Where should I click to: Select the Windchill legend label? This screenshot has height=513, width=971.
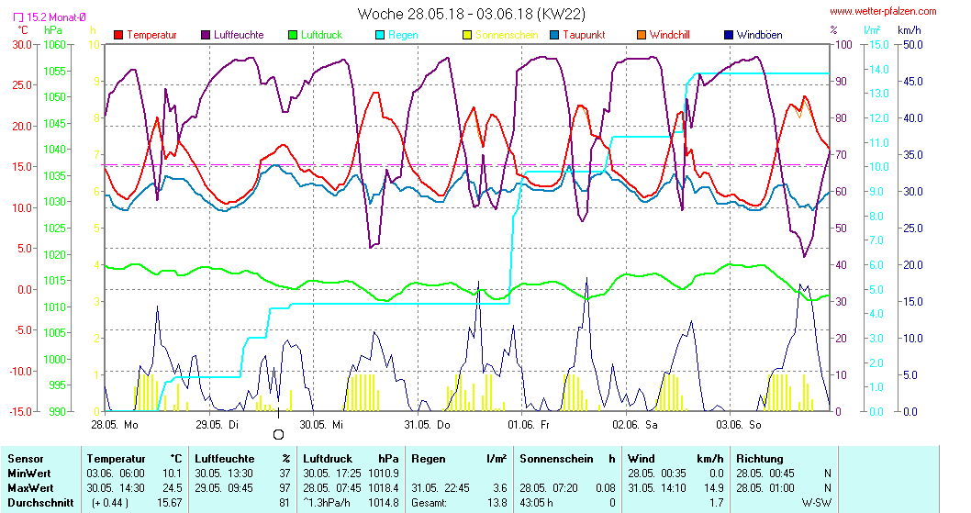tap(670, 35)
